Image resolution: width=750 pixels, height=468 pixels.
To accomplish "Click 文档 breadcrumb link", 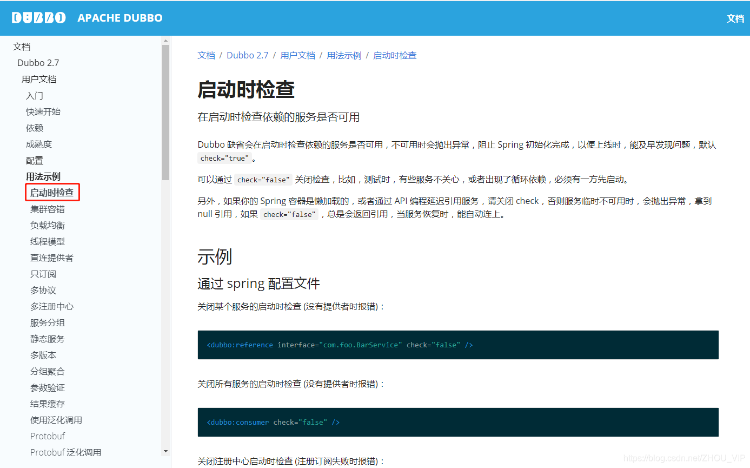I will coord(207,55).
